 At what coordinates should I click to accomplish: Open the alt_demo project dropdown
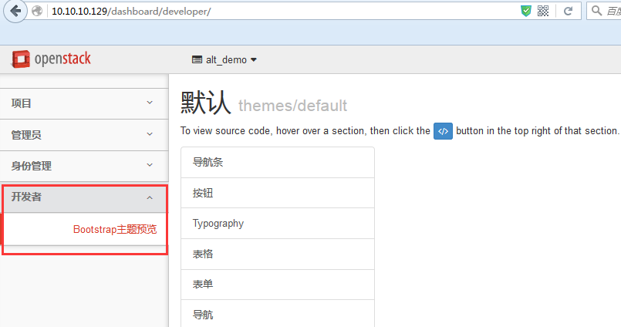(x=224, y=60)
